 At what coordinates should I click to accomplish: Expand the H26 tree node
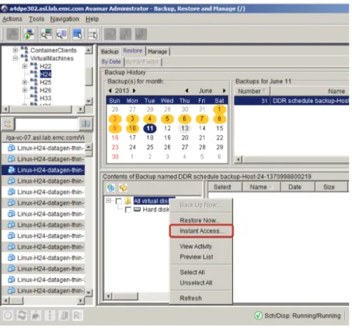(x=25, y=90)
